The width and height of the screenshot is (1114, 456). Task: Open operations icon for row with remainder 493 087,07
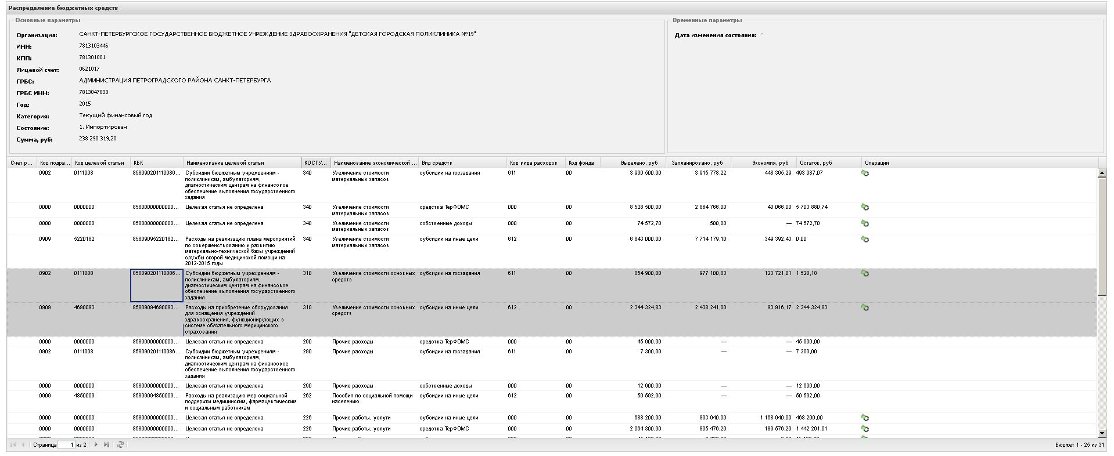865,173
